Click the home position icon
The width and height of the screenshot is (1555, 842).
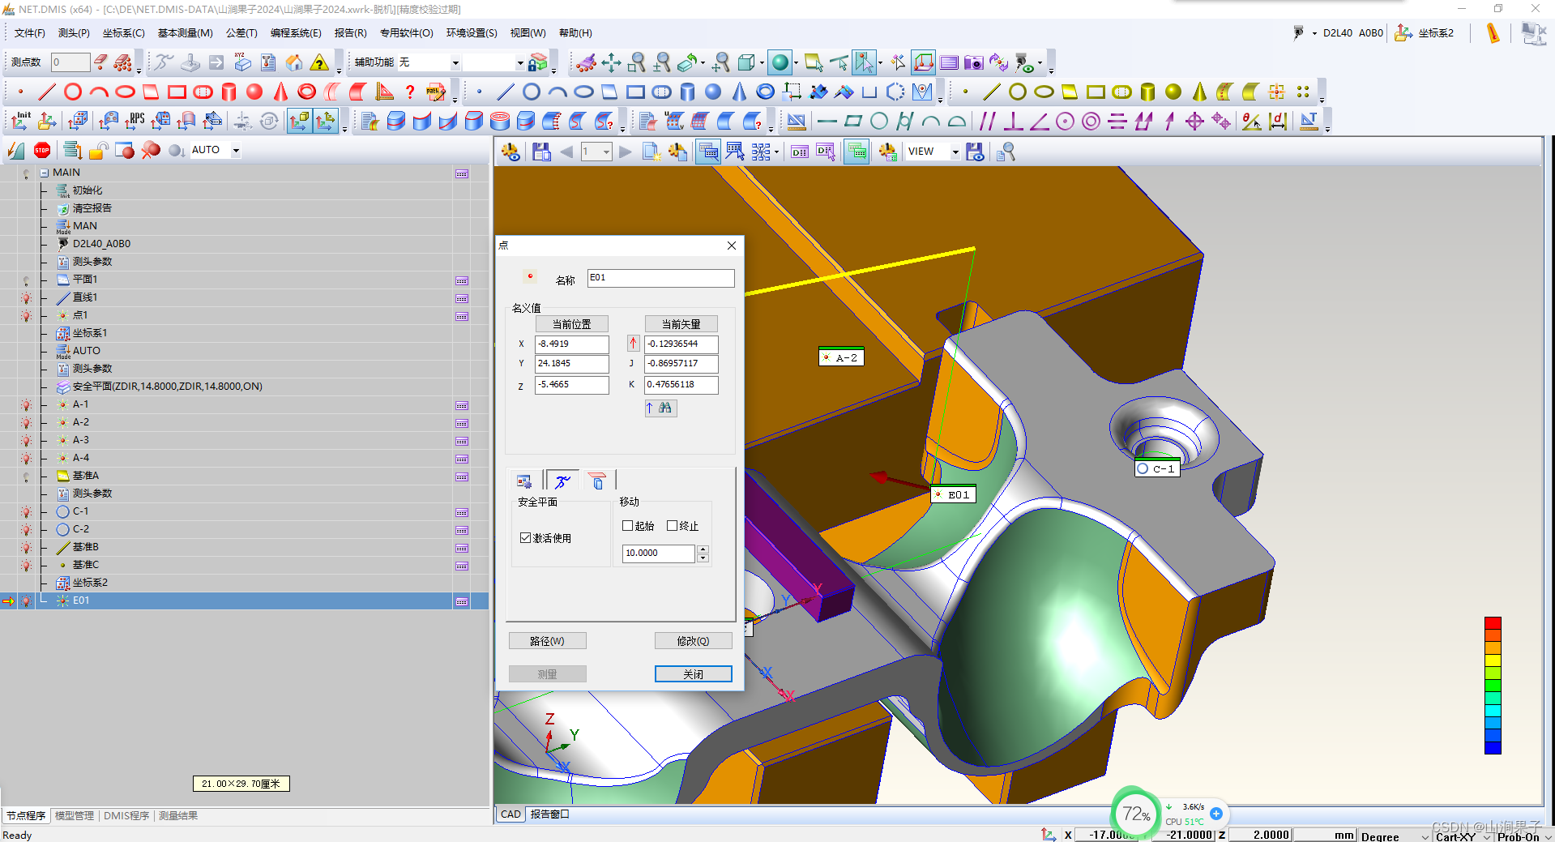[x=294, y=62]
